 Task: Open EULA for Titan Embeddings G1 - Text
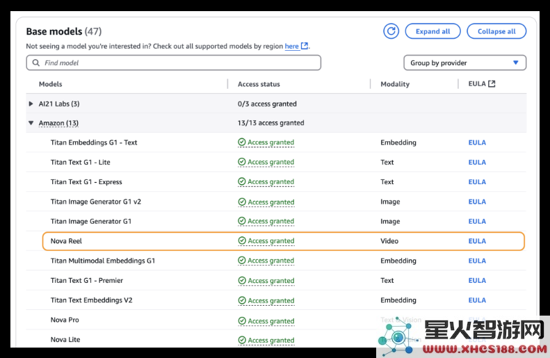click(477, 143)
